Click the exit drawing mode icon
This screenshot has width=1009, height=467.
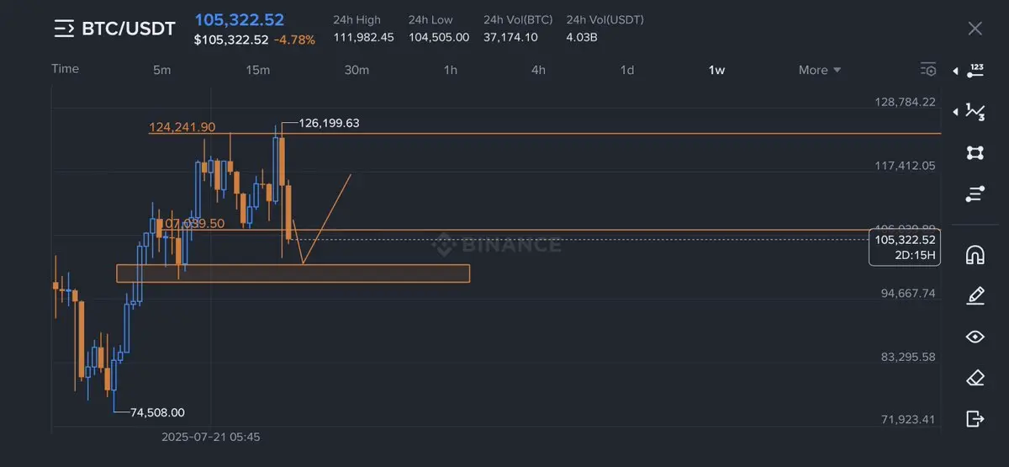[975, 418]
